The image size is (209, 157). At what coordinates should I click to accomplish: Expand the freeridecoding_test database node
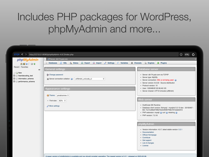pyautogui.click(x=14, y=76)
